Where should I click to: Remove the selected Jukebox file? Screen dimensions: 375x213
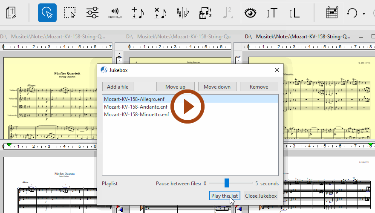259,87
